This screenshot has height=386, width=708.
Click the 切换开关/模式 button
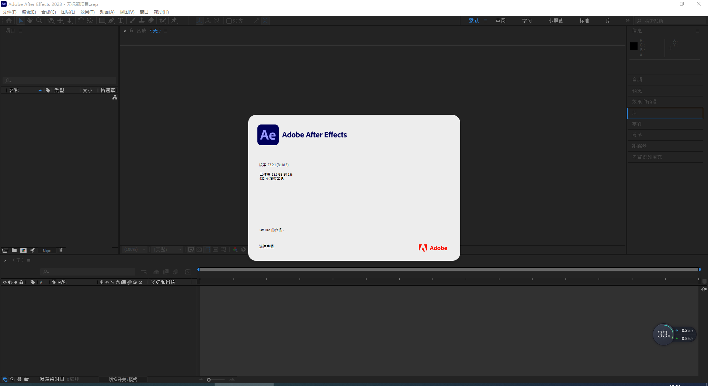[123, 379]
